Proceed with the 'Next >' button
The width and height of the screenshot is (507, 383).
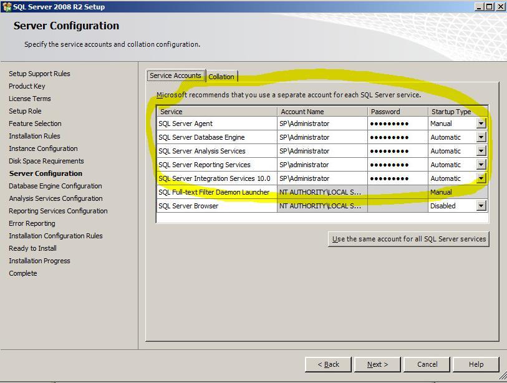coord(377,364)
